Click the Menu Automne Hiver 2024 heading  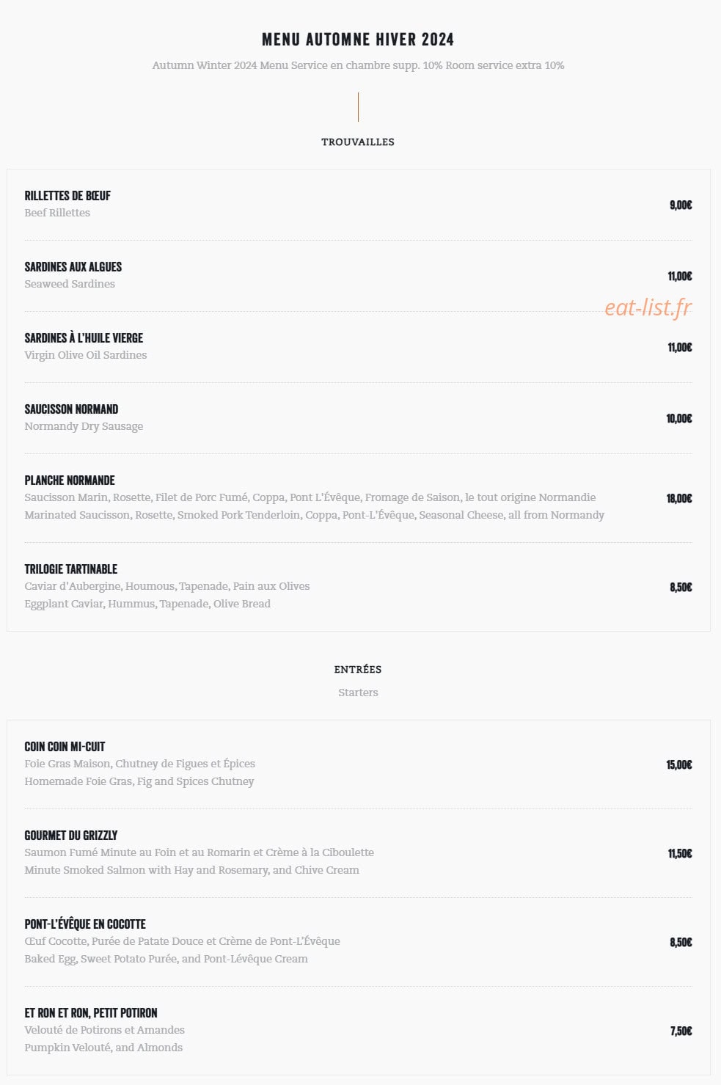(358, 39)
